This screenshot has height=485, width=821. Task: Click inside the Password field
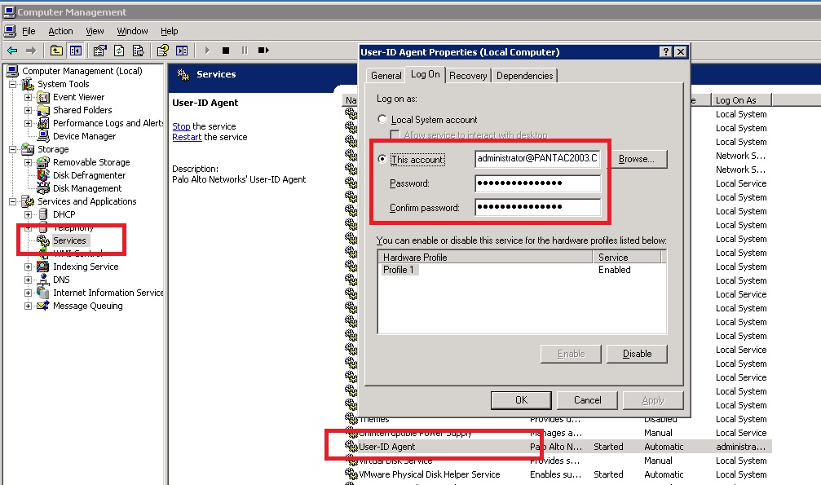pos(538,183)
